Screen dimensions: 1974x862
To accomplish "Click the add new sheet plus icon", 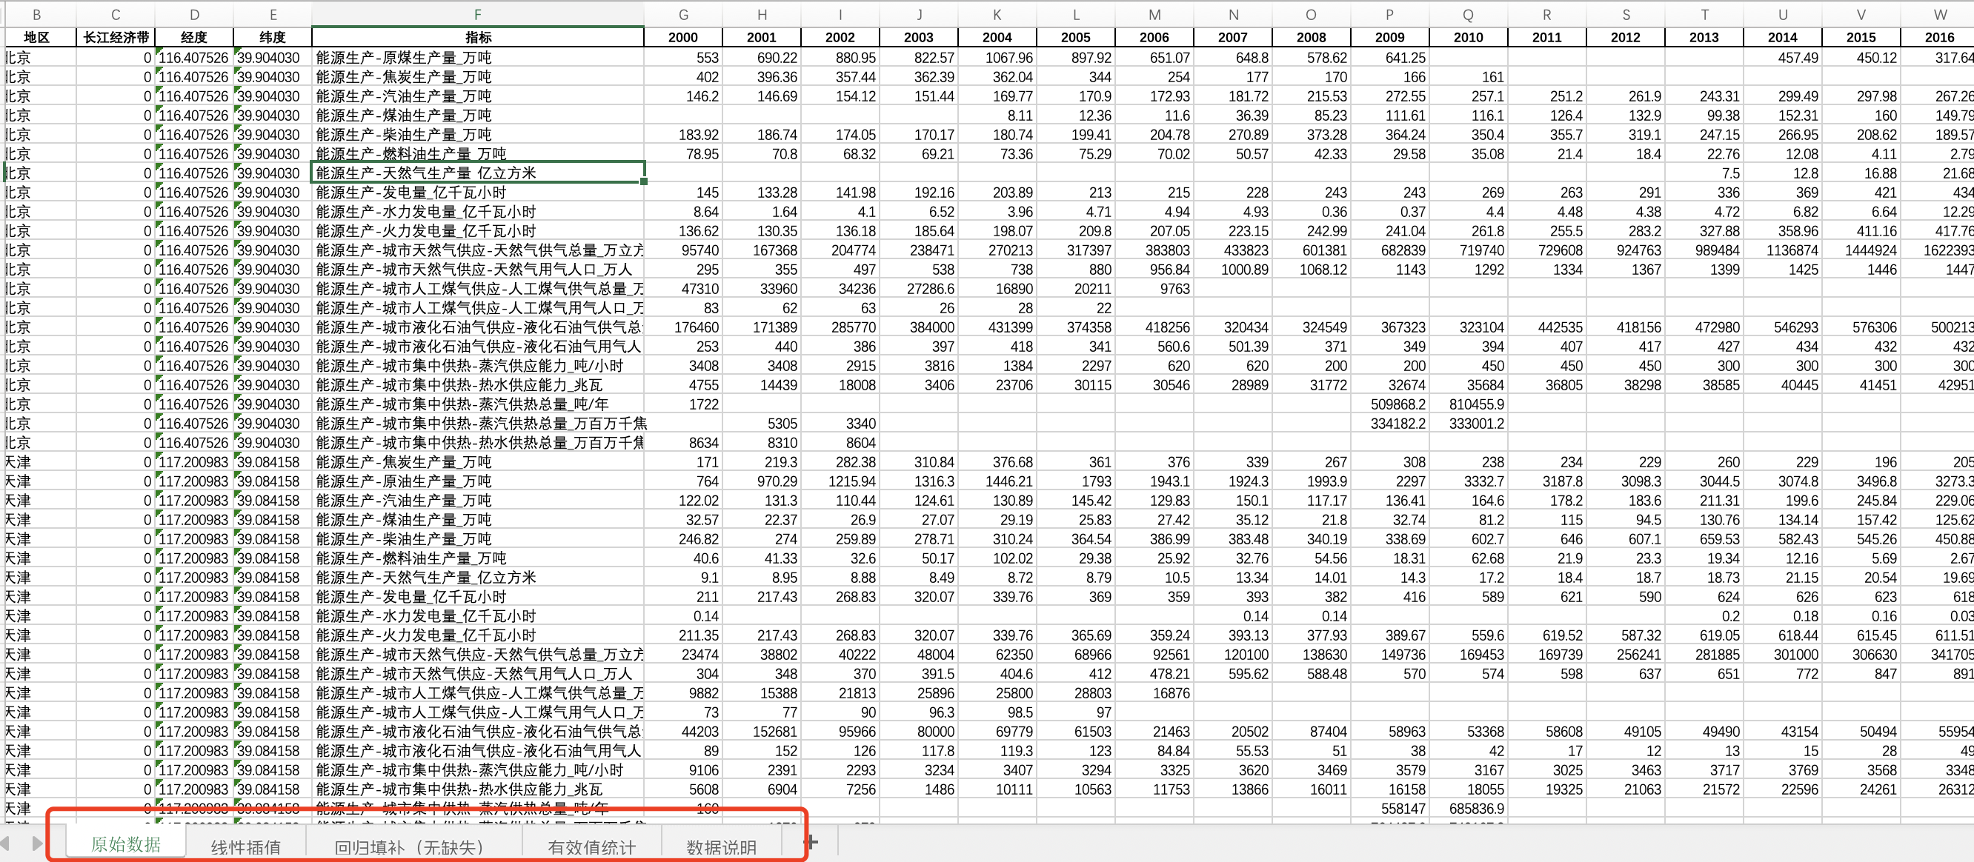I will tap(812, 843).
